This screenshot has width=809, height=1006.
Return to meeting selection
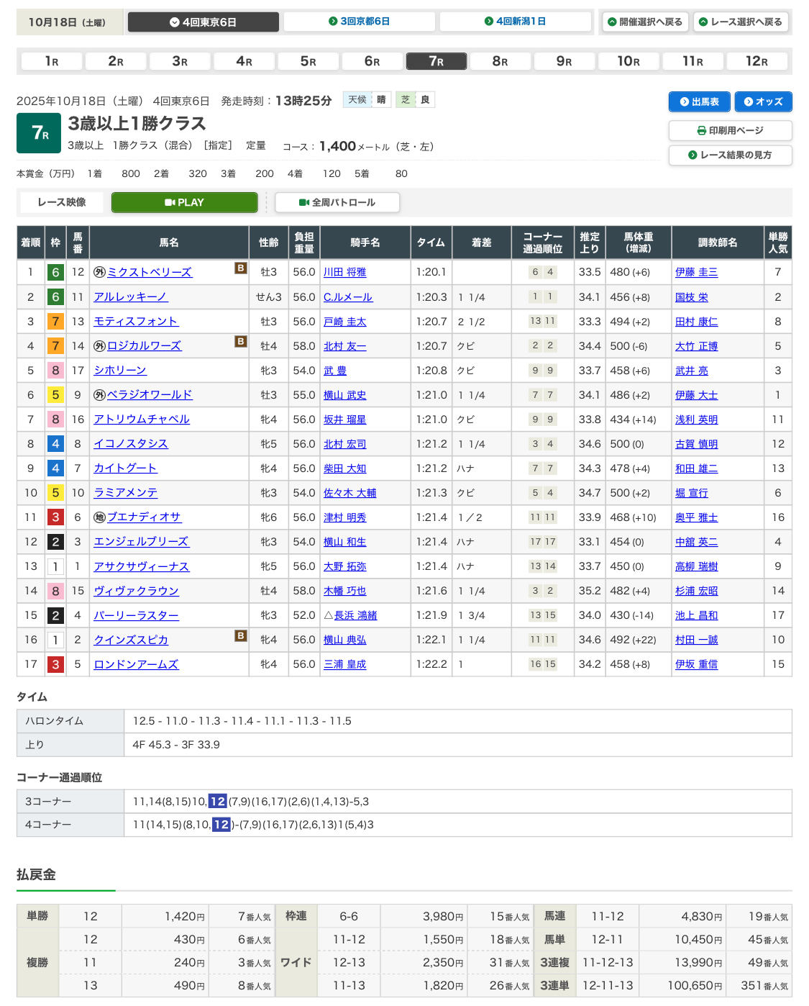tap(645, 22)
